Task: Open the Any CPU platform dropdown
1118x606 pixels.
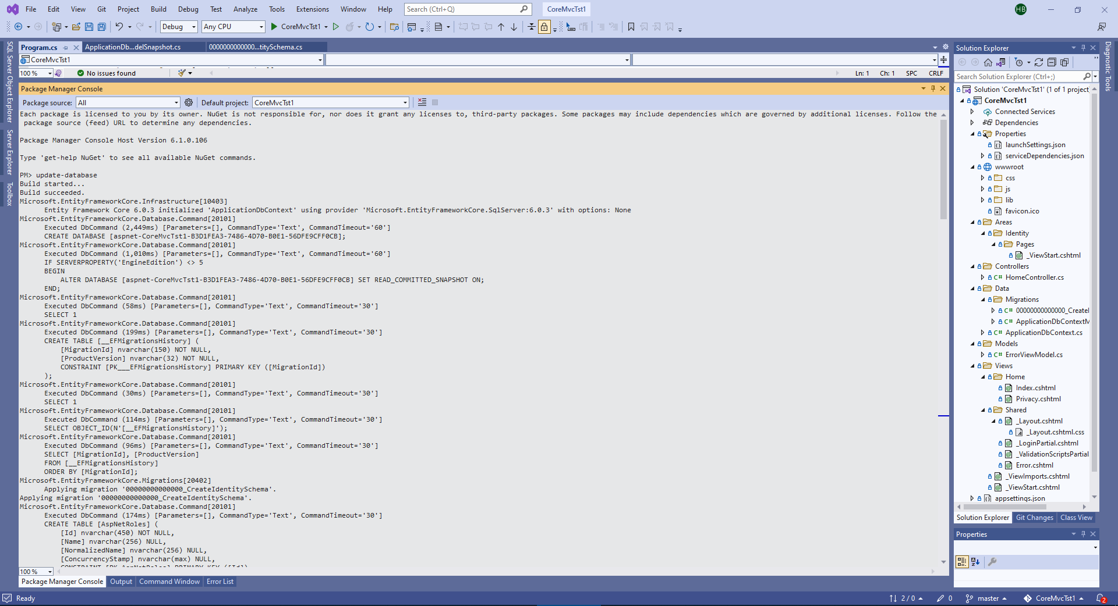Action: click(233, 27)
